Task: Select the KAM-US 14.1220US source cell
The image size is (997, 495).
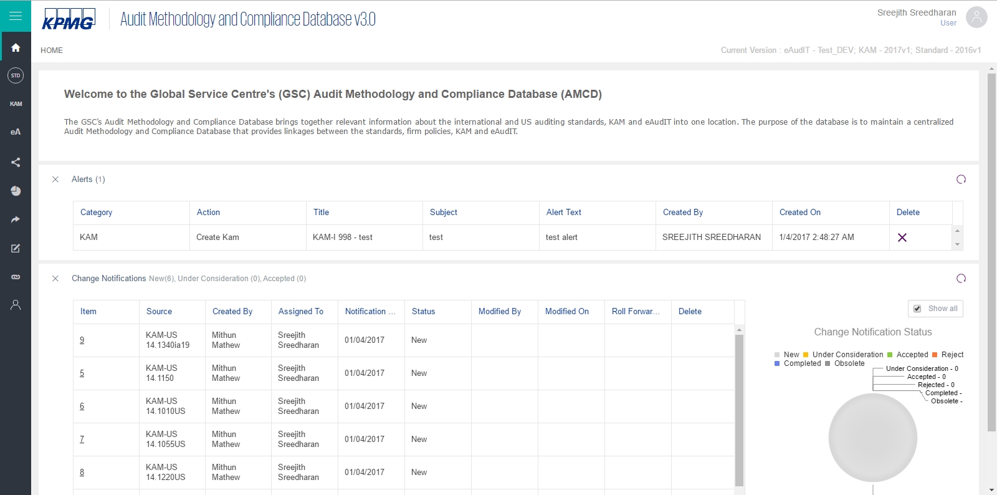Action: click(172, 473)
